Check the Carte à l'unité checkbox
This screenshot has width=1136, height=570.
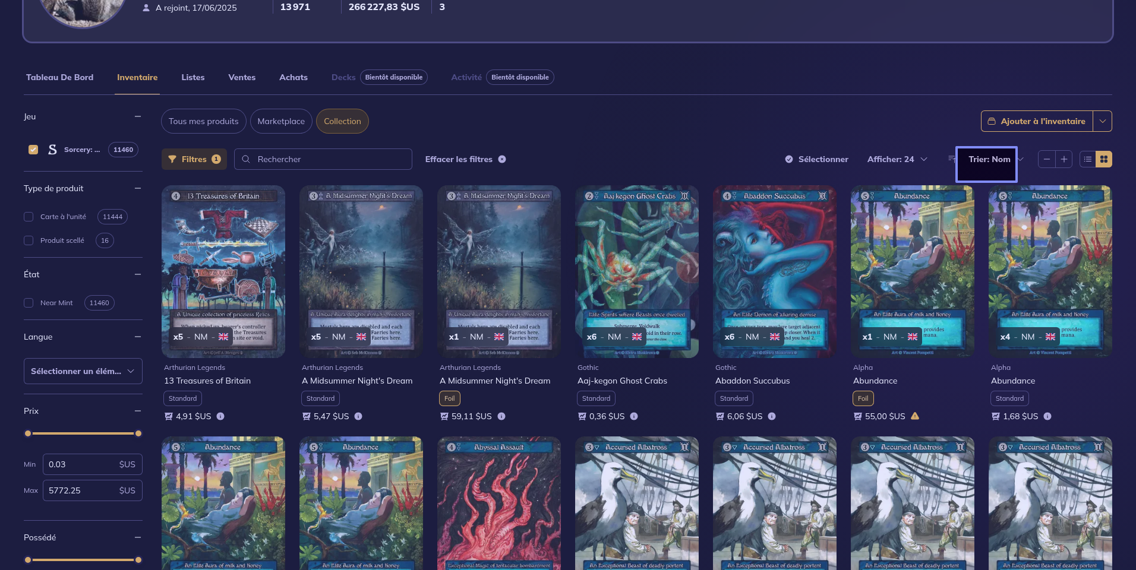[29, 217]
